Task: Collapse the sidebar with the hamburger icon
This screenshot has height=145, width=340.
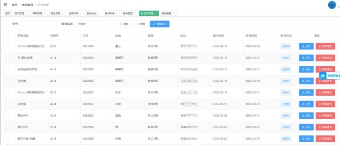Action: click(5, 5)
